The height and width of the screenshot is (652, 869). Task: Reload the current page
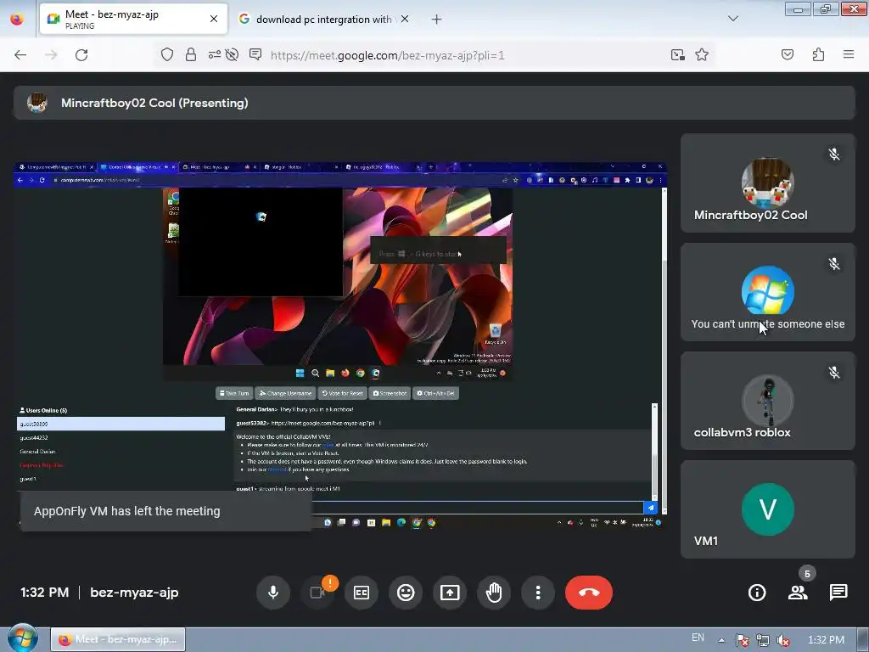[x=81, y=55]
